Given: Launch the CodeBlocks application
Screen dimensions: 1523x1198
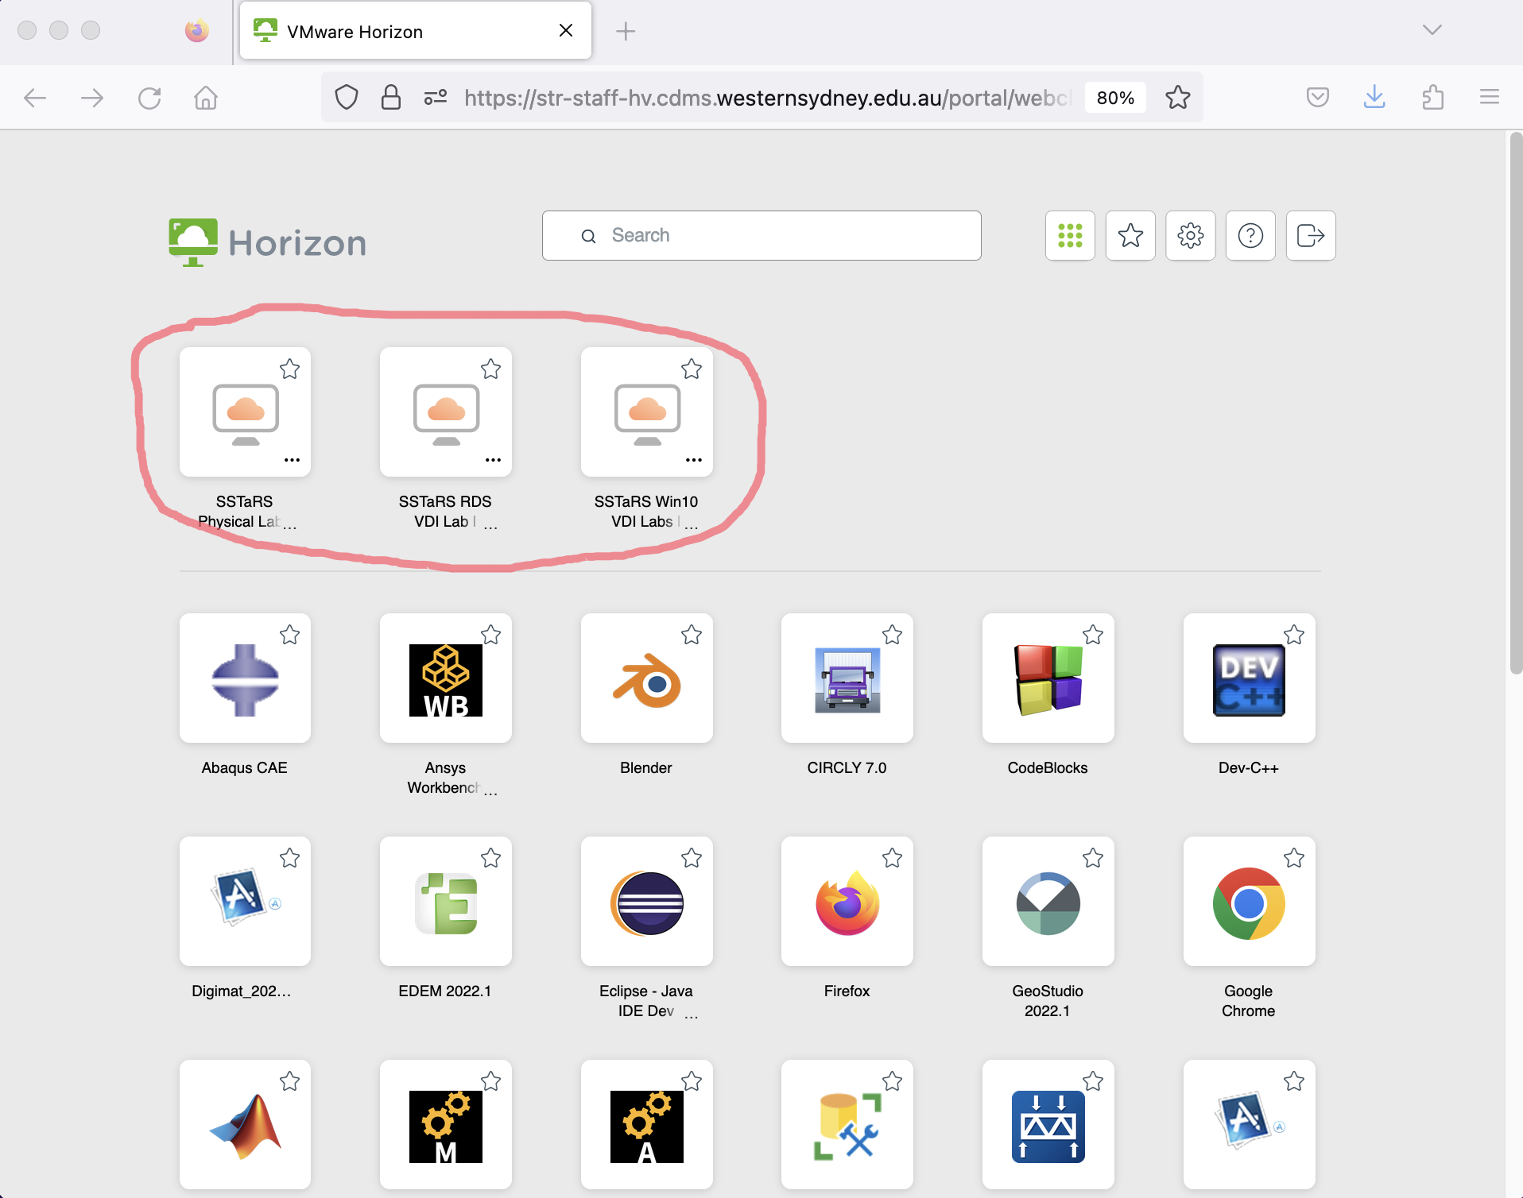Looking at the screenshot, I should click(1048, 678).
